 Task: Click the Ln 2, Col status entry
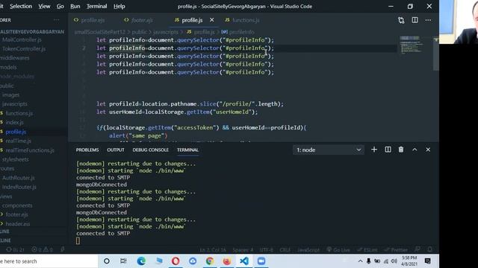tap(213, 250)
